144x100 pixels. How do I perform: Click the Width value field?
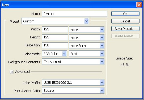[x=55, y=29]
